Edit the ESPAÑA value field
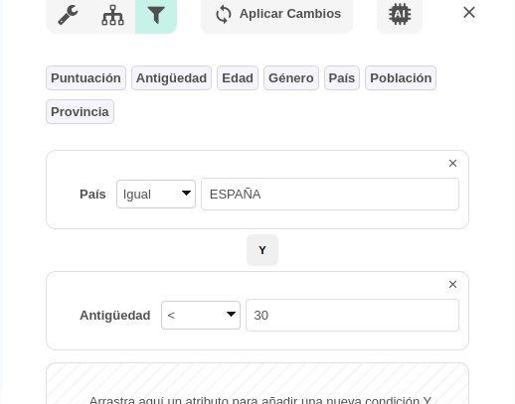 (330, 195)
